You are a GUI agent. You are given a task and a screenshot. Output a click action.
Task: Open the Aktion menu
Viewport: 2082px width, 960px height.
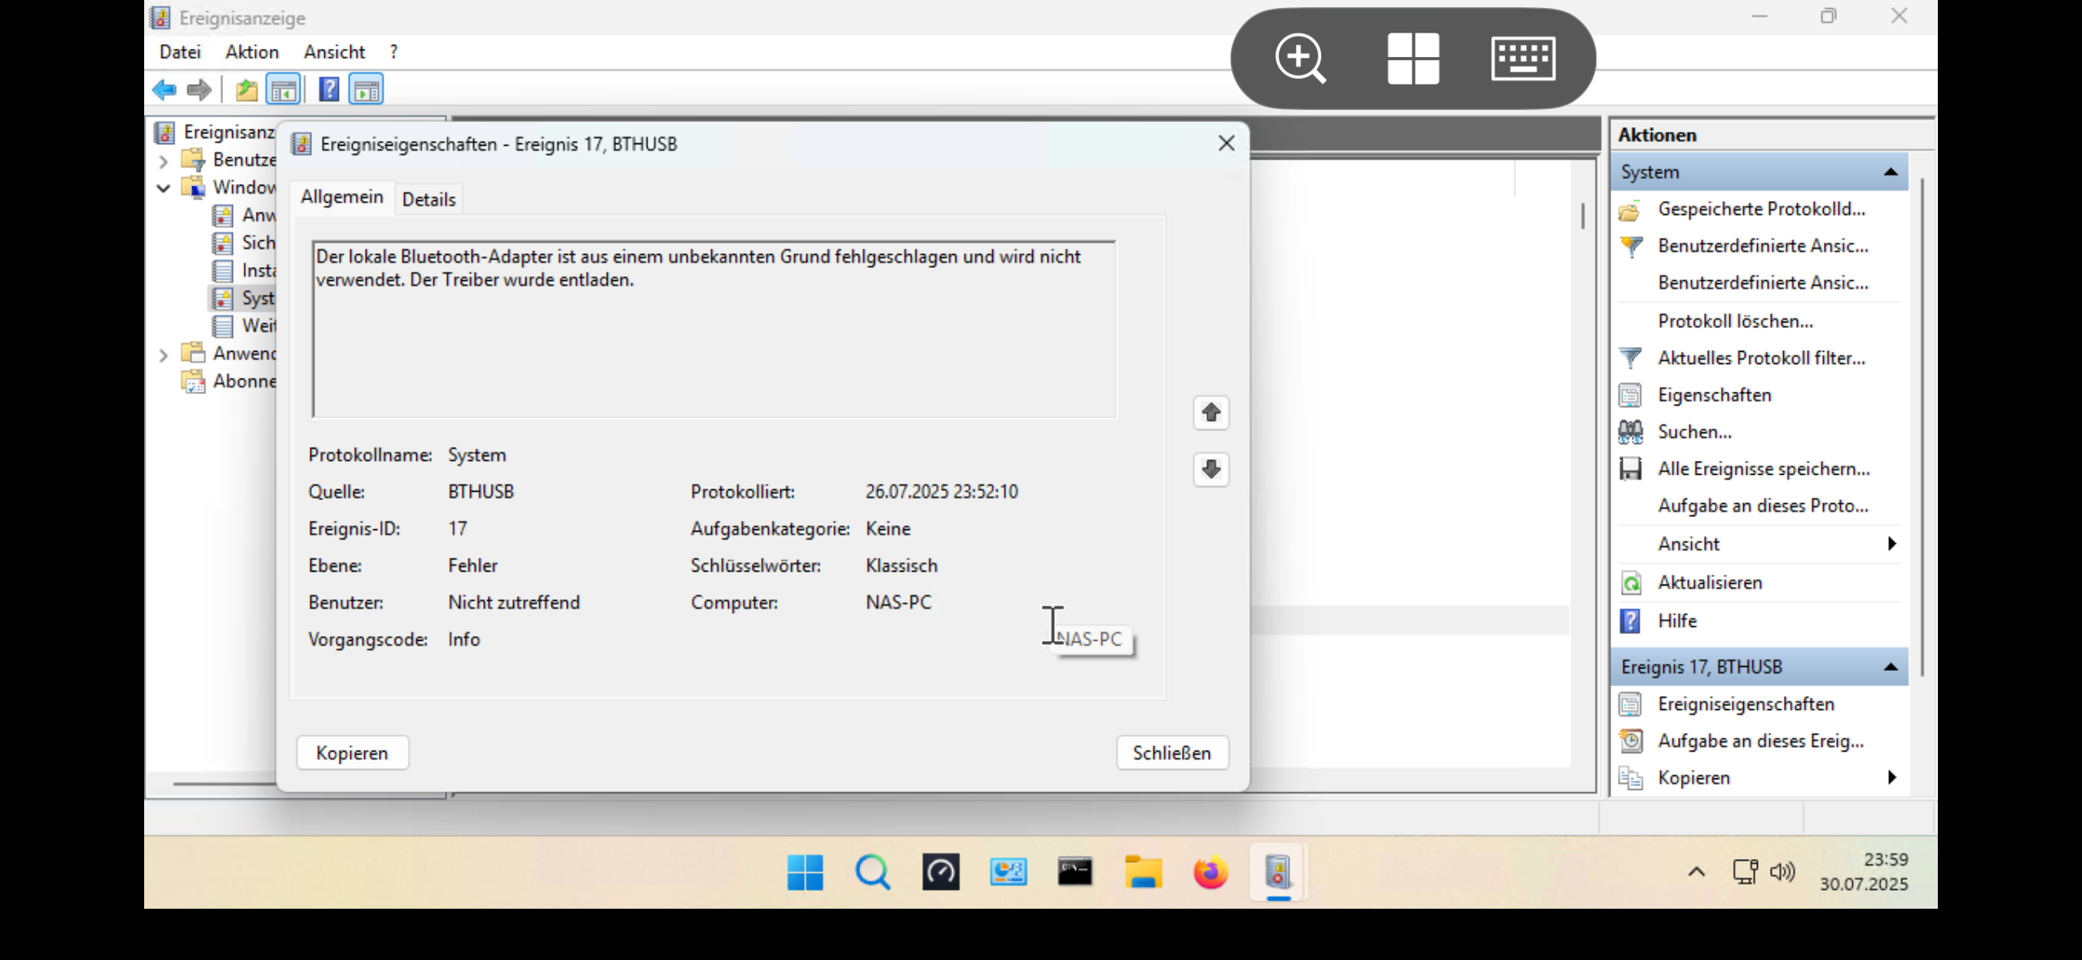coord(252,52)
